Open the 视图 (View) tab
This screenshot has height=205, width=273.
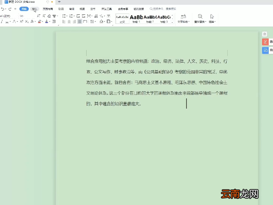[82, 9]
